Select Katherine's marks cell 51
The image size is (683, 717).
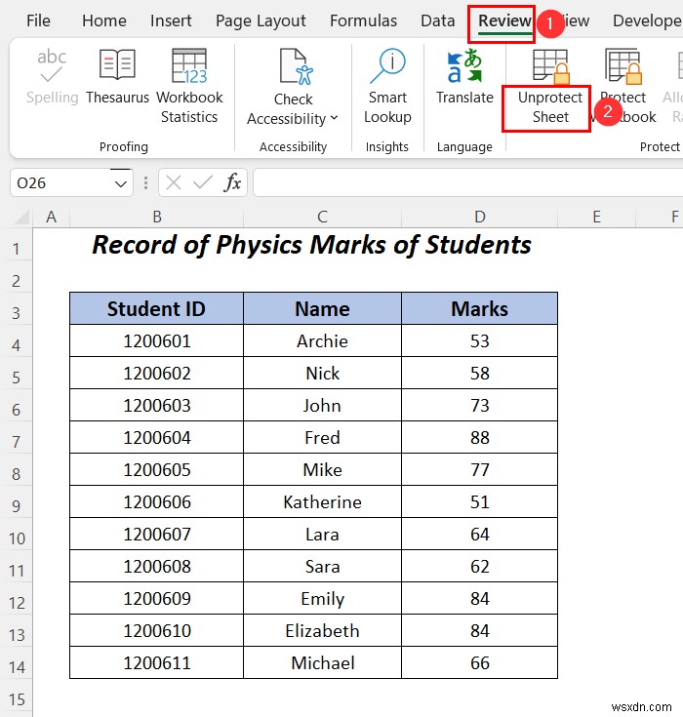tap(479, 502)
